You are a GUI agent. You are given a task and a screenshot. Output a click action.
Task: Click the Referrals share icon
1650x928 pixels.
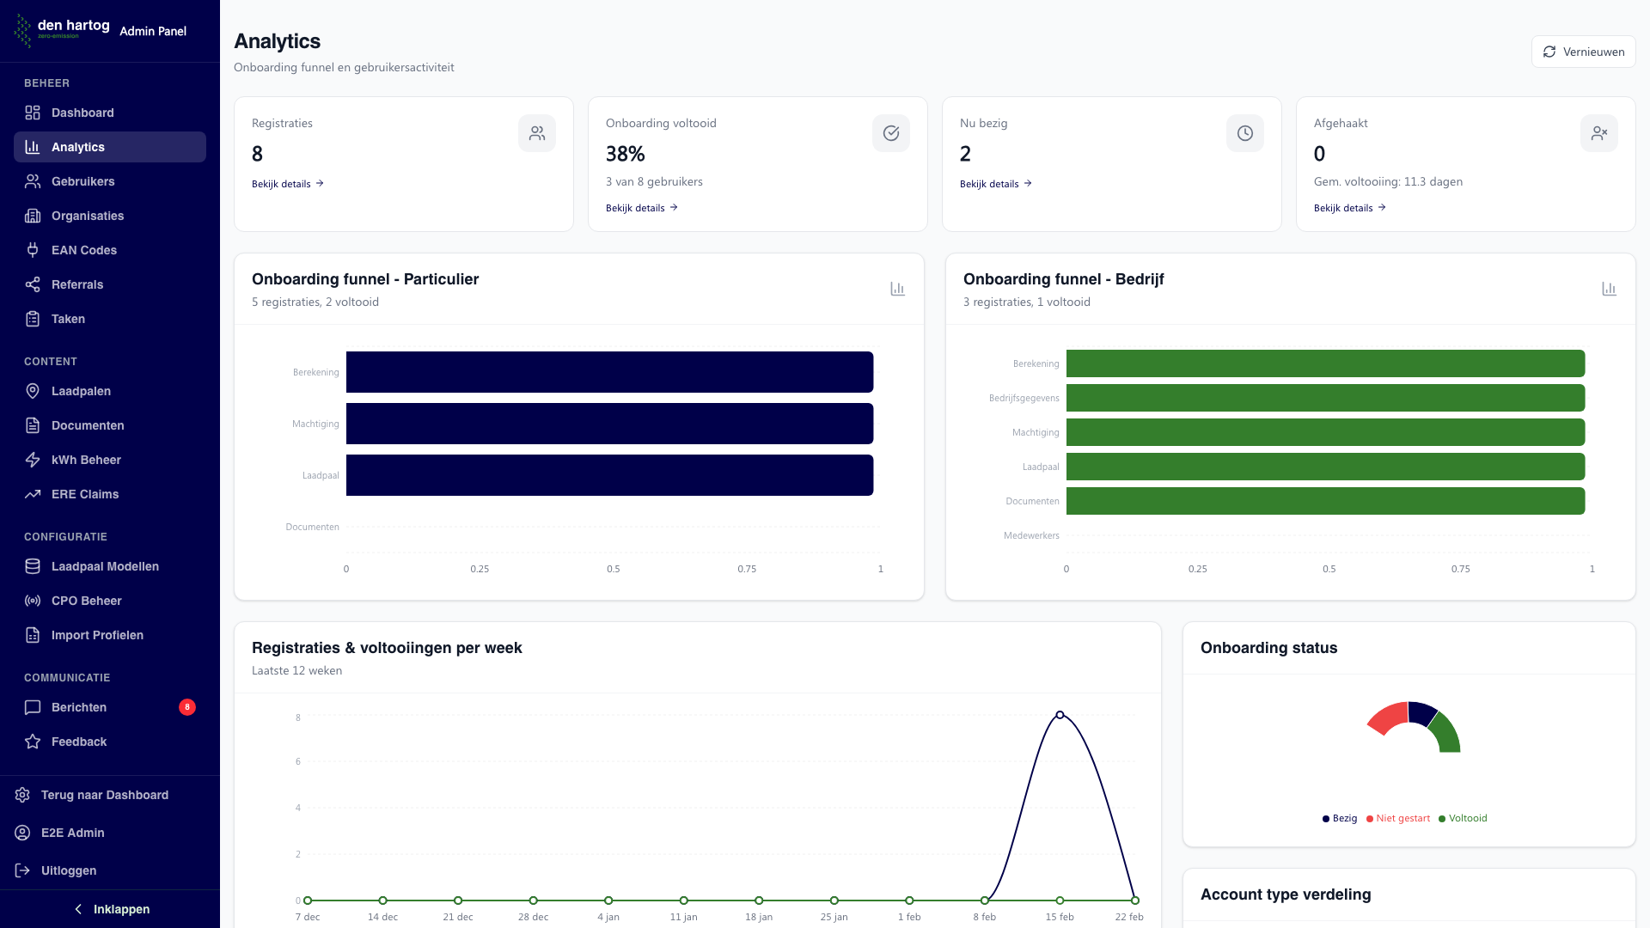32,284
